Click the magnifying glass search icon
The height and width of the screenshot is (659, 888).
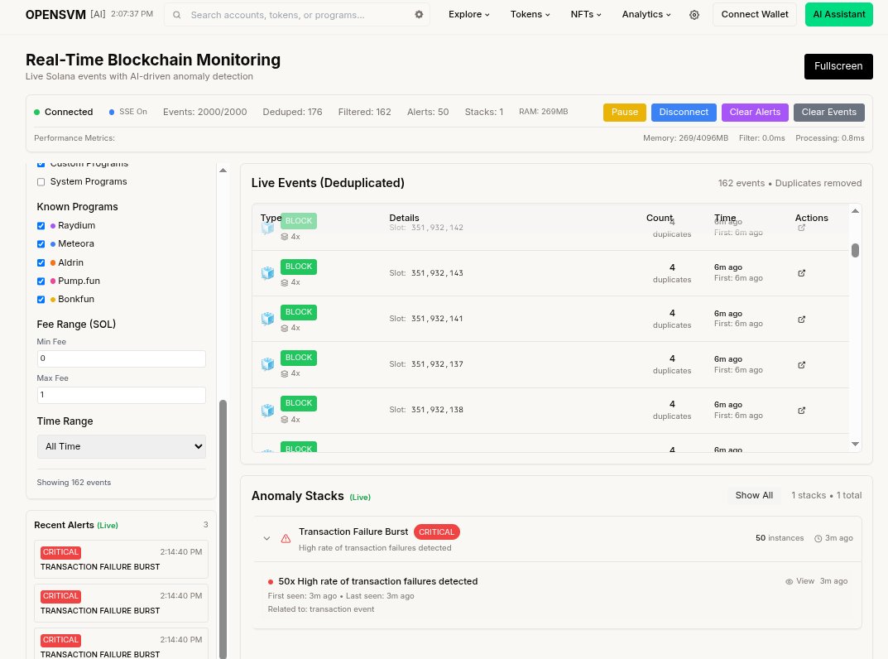[x=176, y=14]
